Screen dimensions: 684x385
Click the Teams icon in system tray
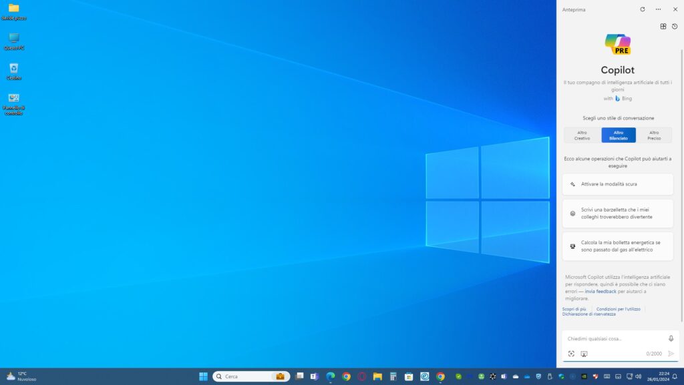[x=504, y=376]
